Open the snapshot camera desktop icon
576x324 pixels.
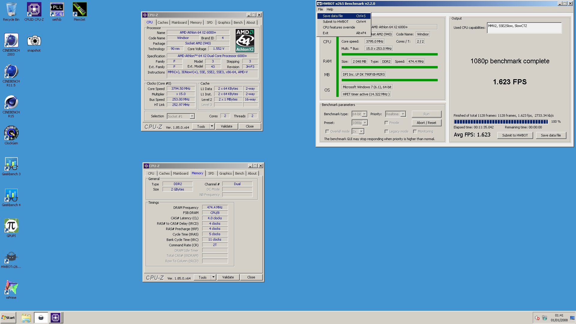pyautogui.click(x=34, y=43)
